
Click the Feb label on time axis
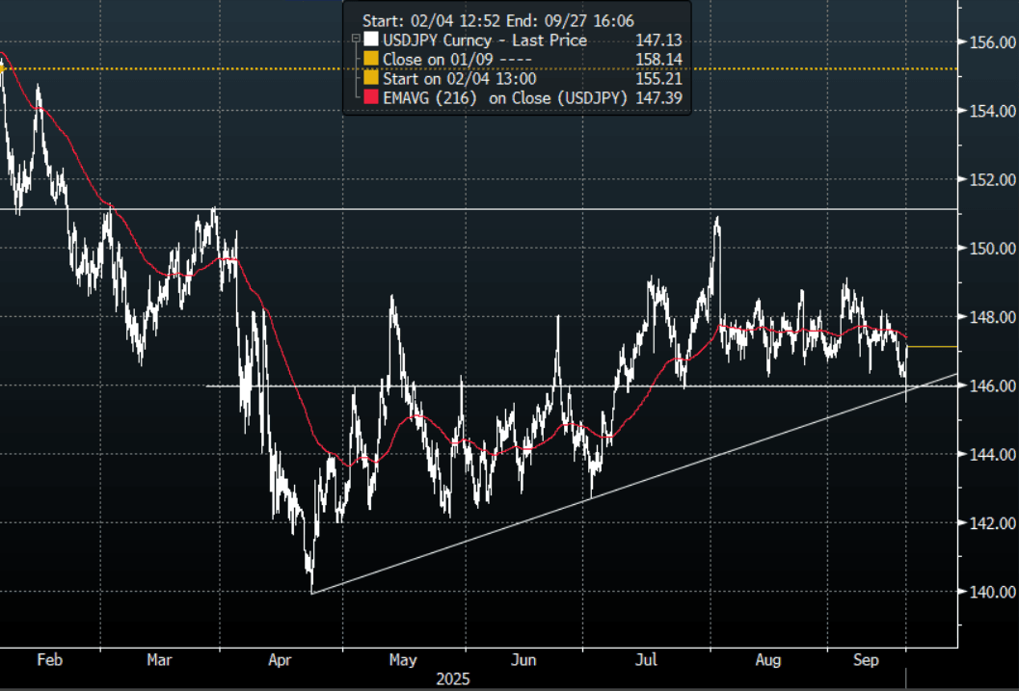tap(48, 660)
